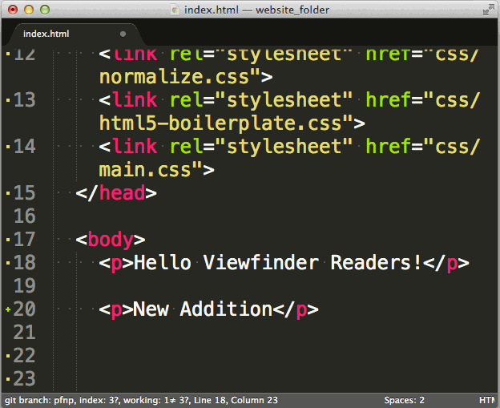Viewport: 500px width, 408px height.
Task: Open the Spaces: 2 indentation menu
Action: pos(404,400)
